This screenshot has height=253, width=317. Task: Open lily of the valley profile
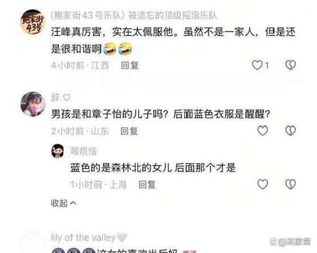coord(89,237)
